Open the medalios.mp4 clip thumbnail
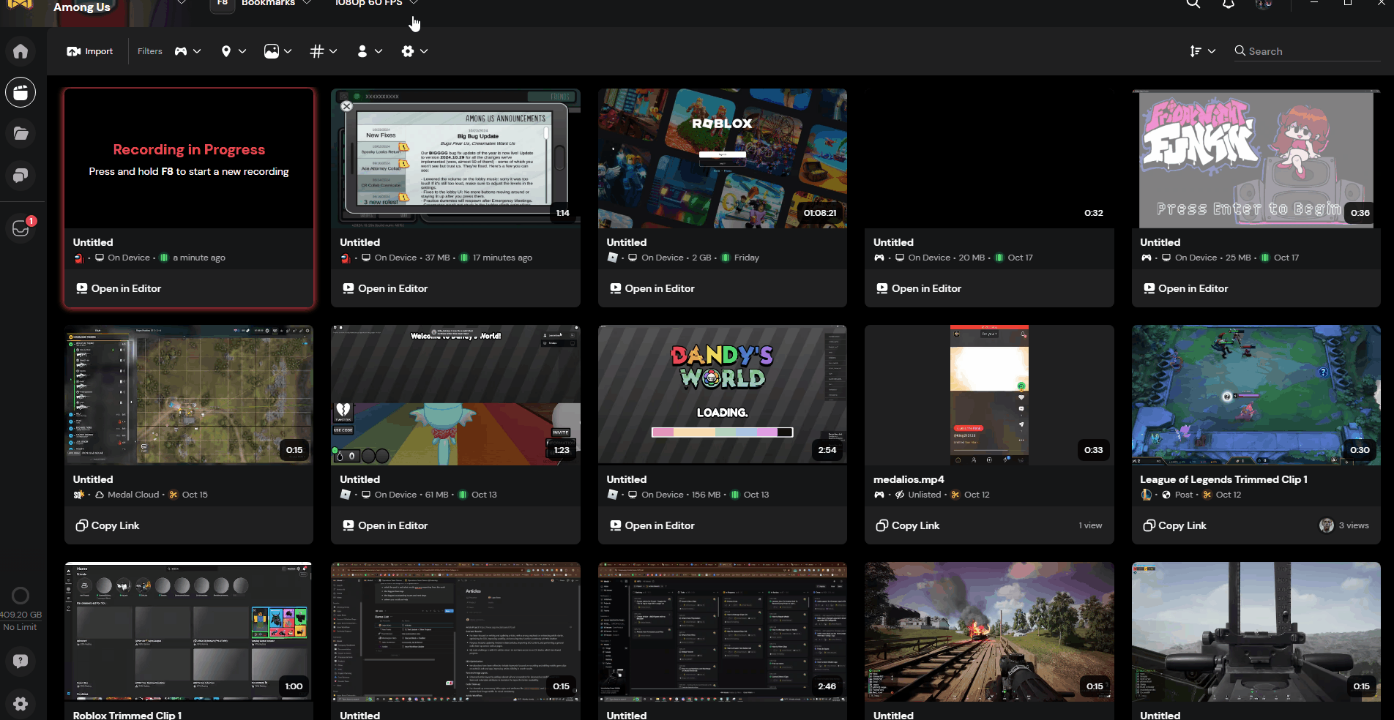The height and width of the screenshot is (720, 1394). click(989, 395)
